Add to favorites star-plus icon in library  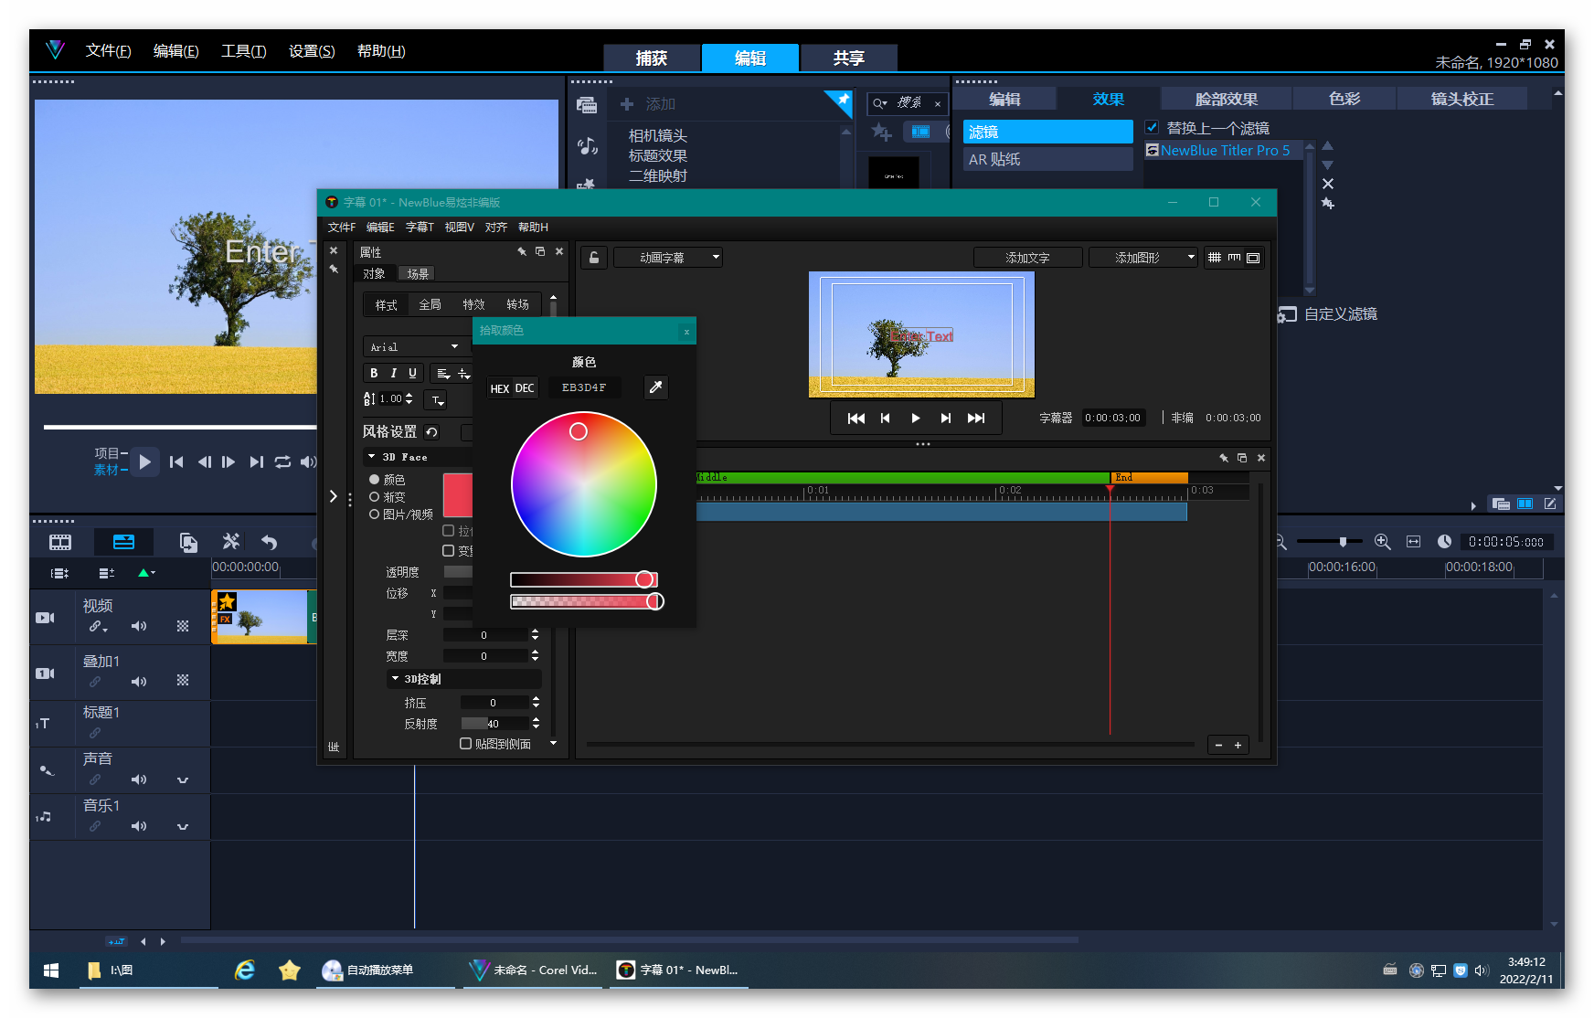pos(881,132)
